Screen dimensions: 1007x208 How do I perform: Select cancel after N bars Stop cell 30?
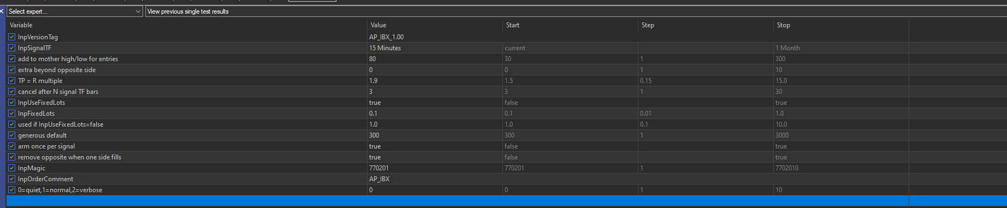point(842,92)
